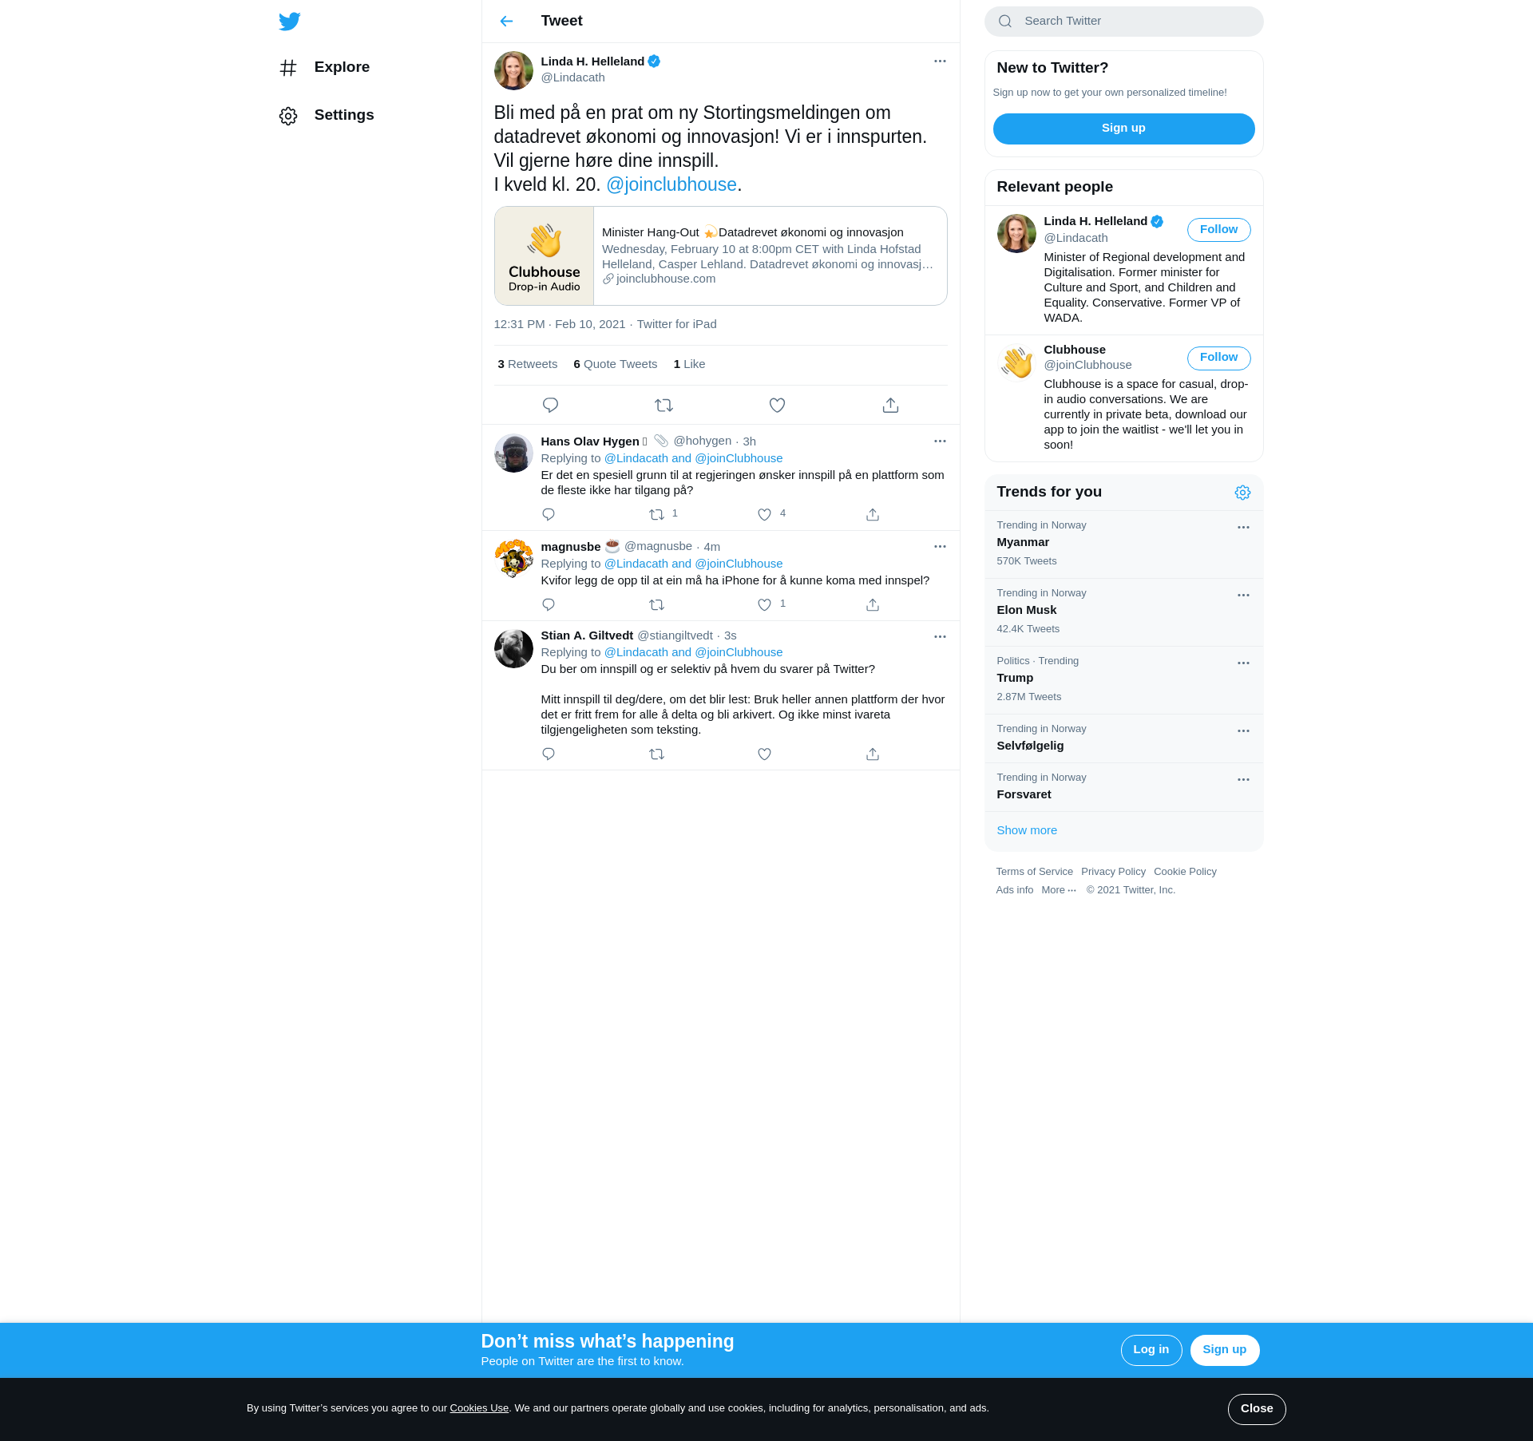Open Privacy Policy footer link
Screen dimensions: 1533x1441
tap(1113, 872)
